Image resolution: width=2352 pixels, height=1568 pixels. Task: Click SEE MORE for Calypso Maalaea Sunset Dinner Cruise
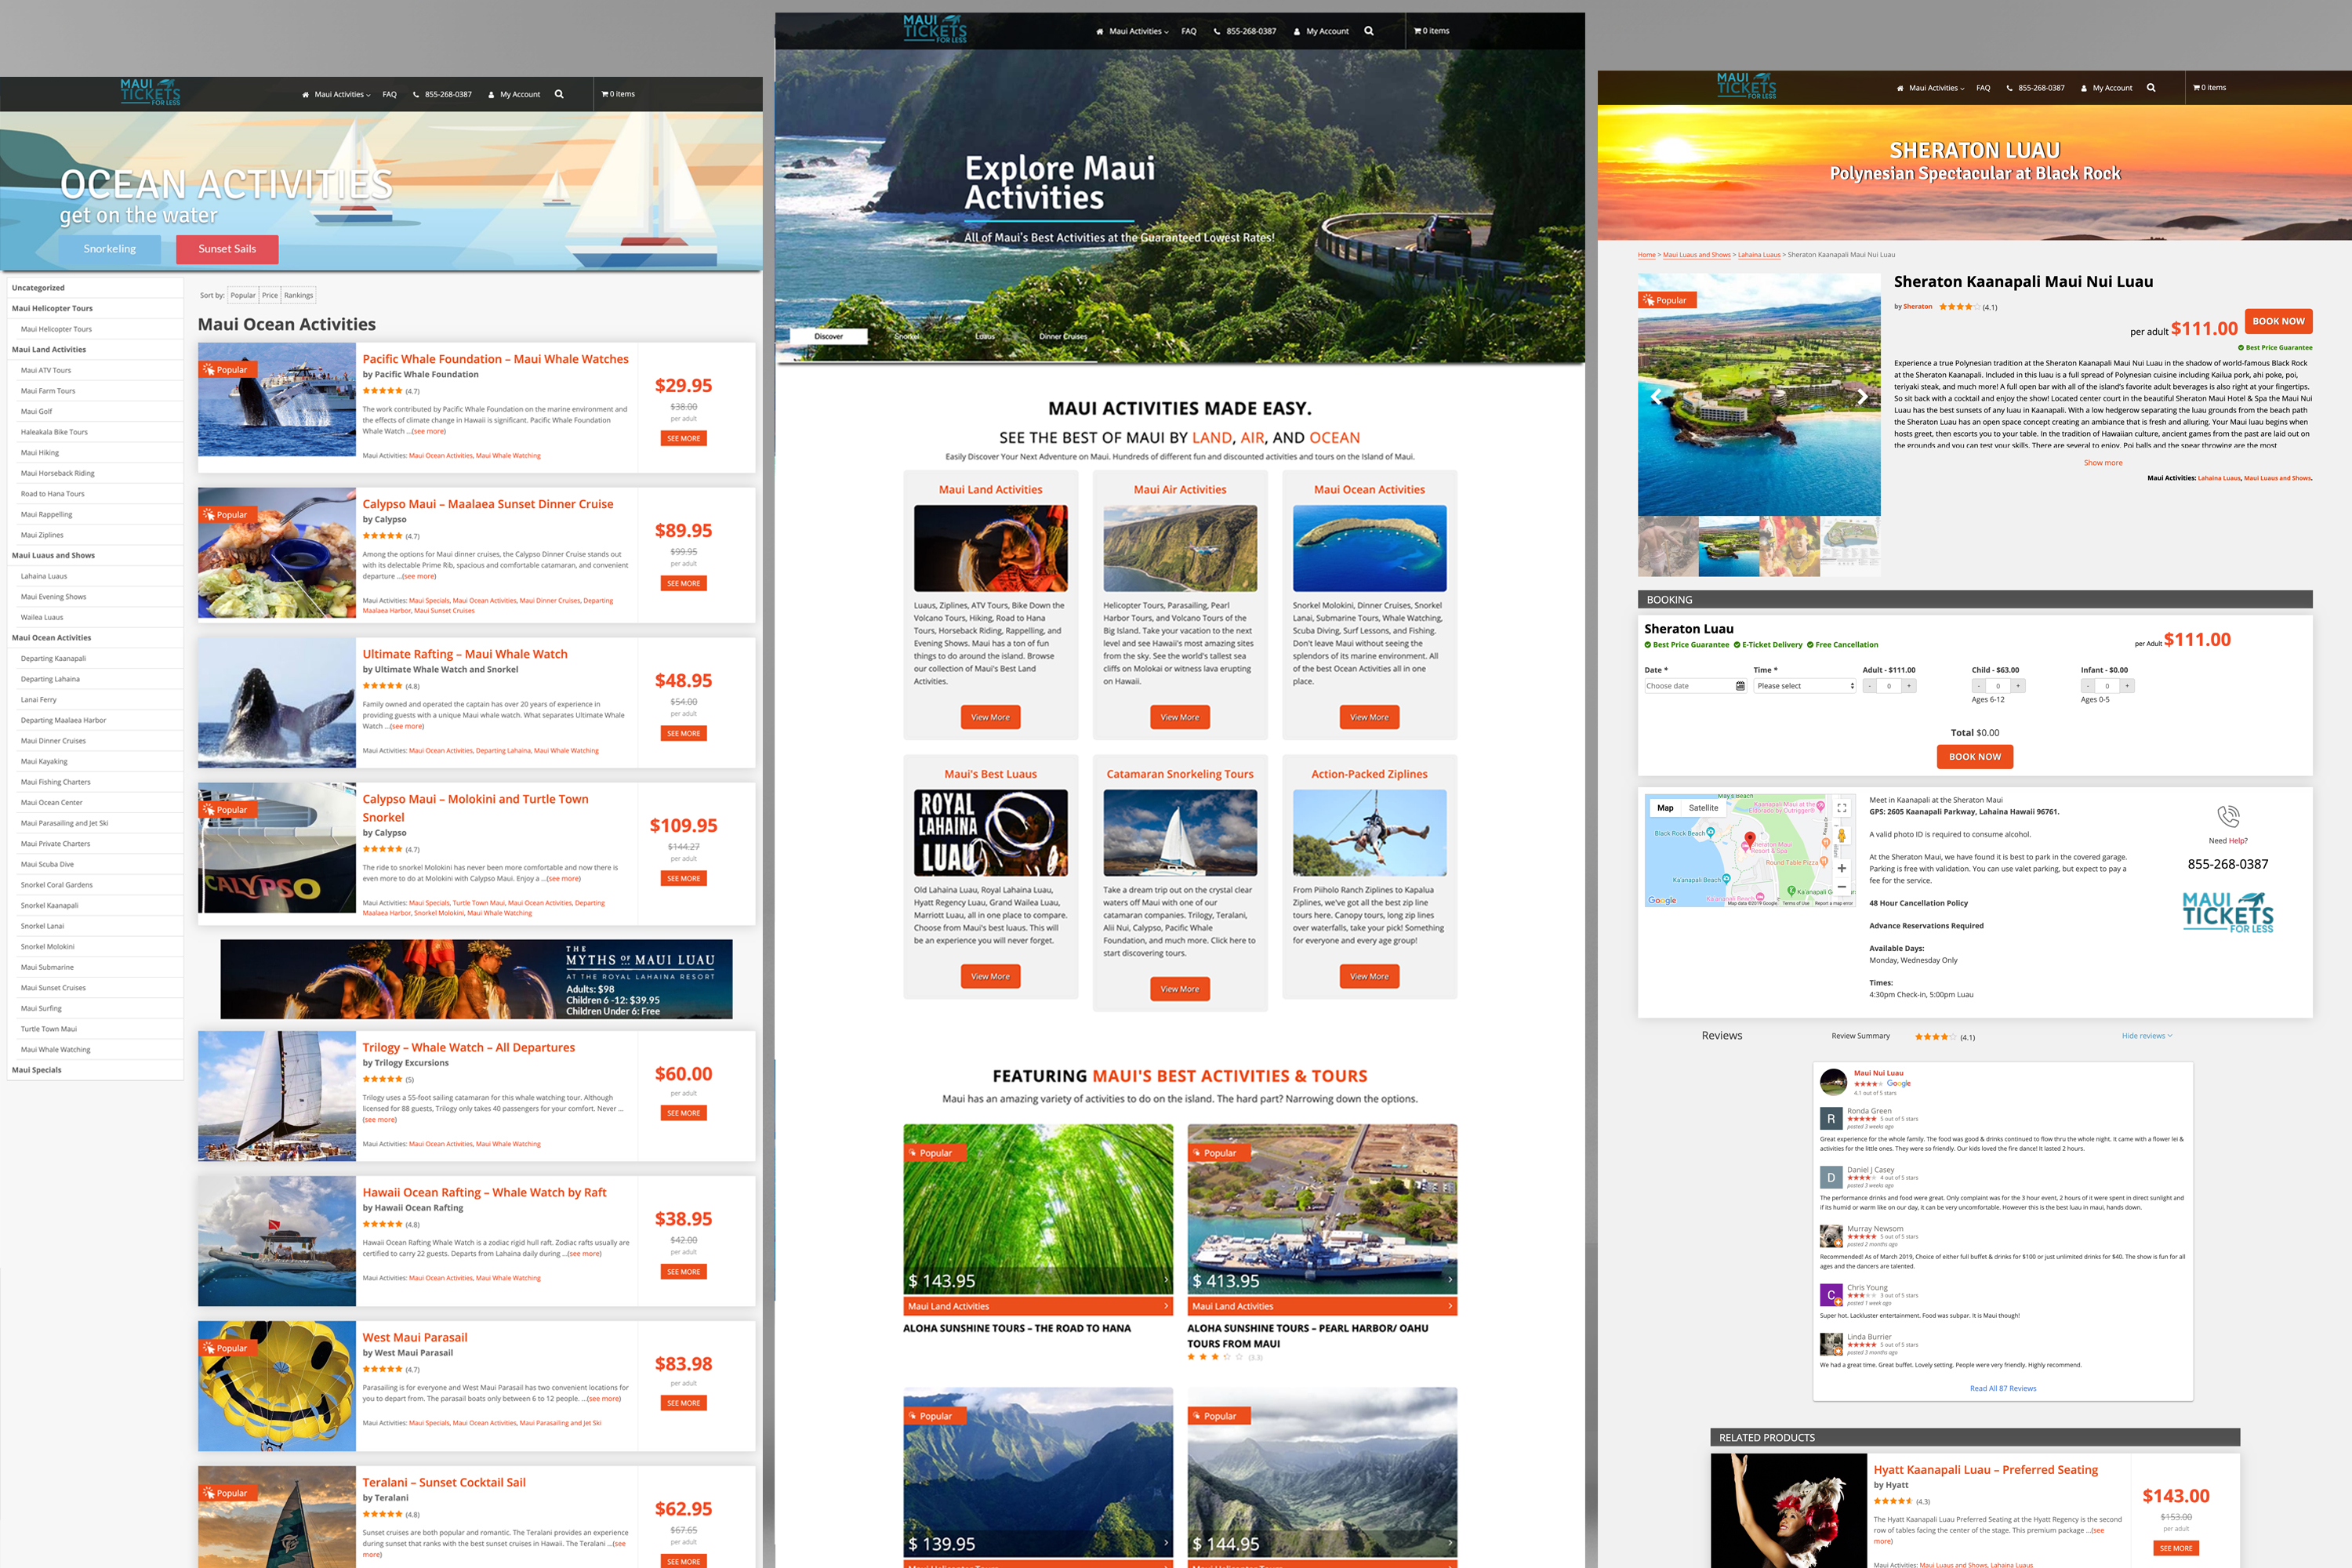pos(684,583)
